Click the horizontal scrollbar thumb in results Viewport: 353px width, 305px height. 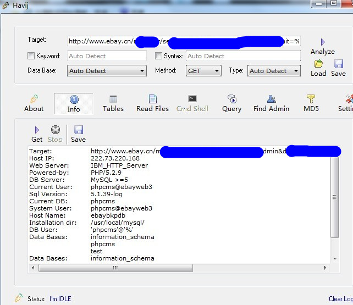pos(115,268)
